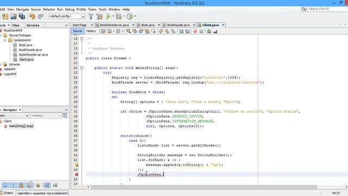Collapse the bookstorermi package node

pos(5,40)
